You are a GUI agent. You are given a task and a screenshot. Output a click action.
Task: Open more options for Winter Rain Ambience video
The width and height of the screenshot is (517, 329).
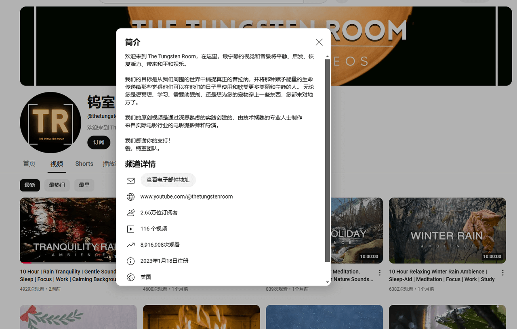coord(503,273)
